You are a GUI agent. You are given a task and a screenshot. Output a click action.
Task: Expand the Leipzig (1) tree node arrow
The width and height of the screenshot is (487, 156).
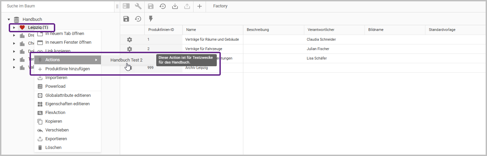(x=14, y=28)
